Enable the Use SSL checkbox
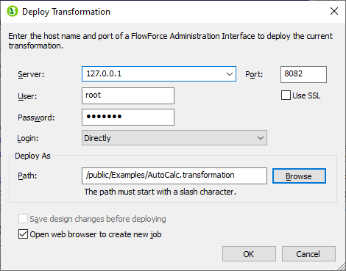Image resolution: width=346 pixels, height=271 pixels. (286, 95)
